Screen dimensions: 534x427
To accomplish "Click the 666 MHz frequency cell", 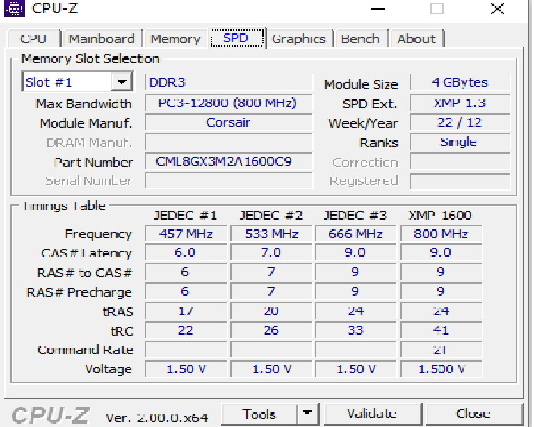I will (x=355, y=234).
